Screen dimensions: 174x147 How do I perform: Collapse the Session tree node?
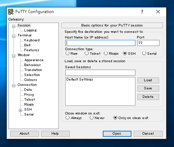(x=13, y=26)
